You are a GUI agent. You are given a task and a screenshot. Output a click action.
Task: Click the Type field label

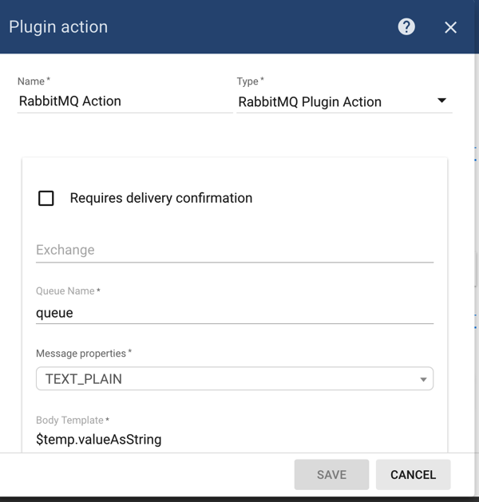click(249, 81)
